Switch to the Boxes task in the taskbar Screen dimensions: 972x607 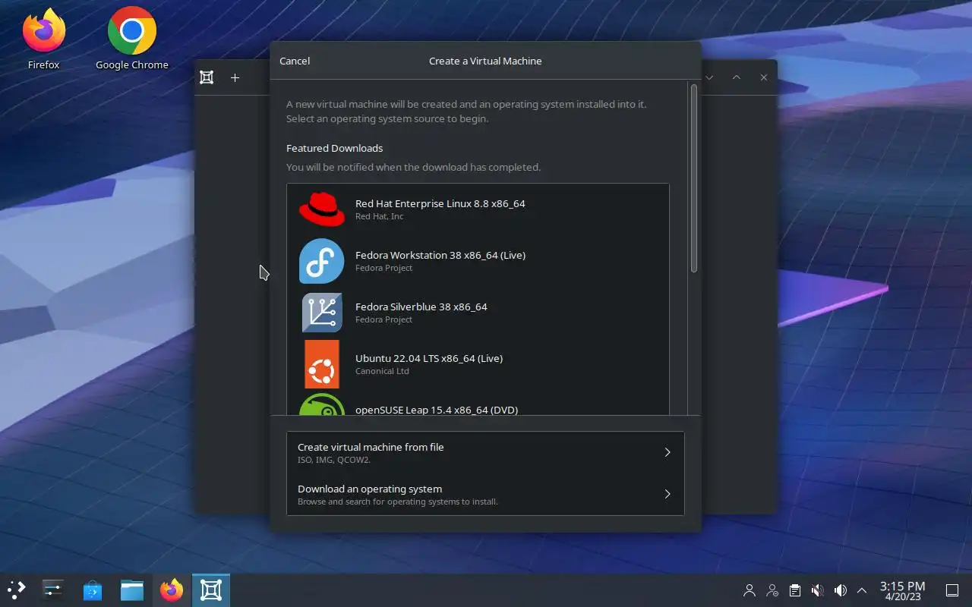211,590
